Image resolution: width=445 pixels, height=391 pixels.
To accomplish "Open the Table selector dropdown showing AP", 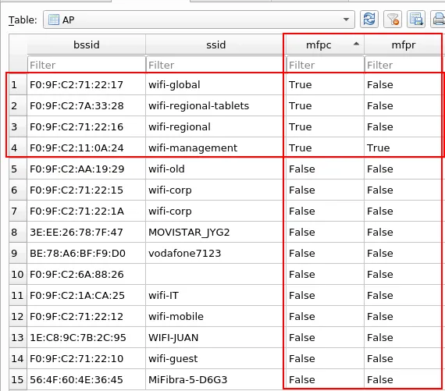I will click(x=198, y=20).
